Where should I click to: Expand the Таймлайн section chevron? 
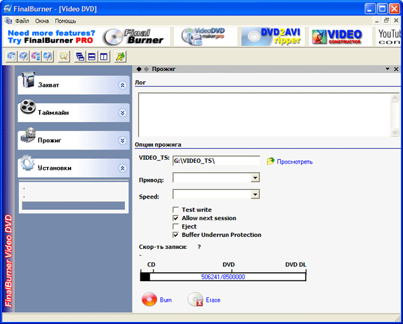point(123,113)
